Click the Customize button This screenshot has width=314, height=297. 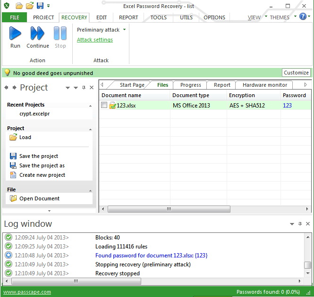296,73
